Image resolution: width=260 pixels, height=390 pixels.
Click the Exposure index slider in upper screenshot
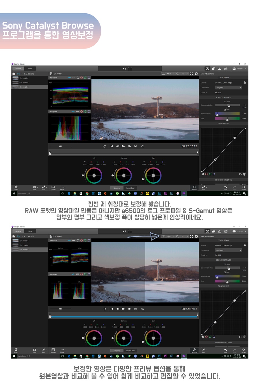[x=227, y=105]
